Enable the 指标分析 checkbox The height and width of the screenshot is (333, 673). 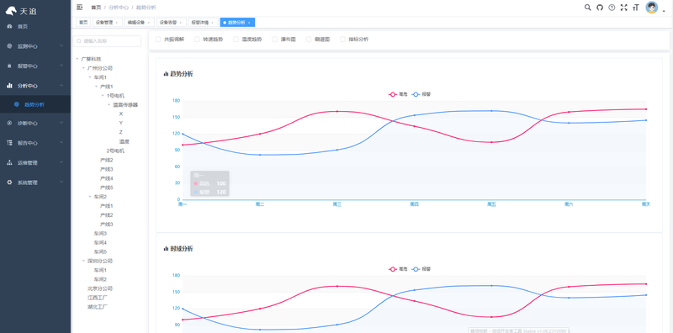(x=342, y=39)
